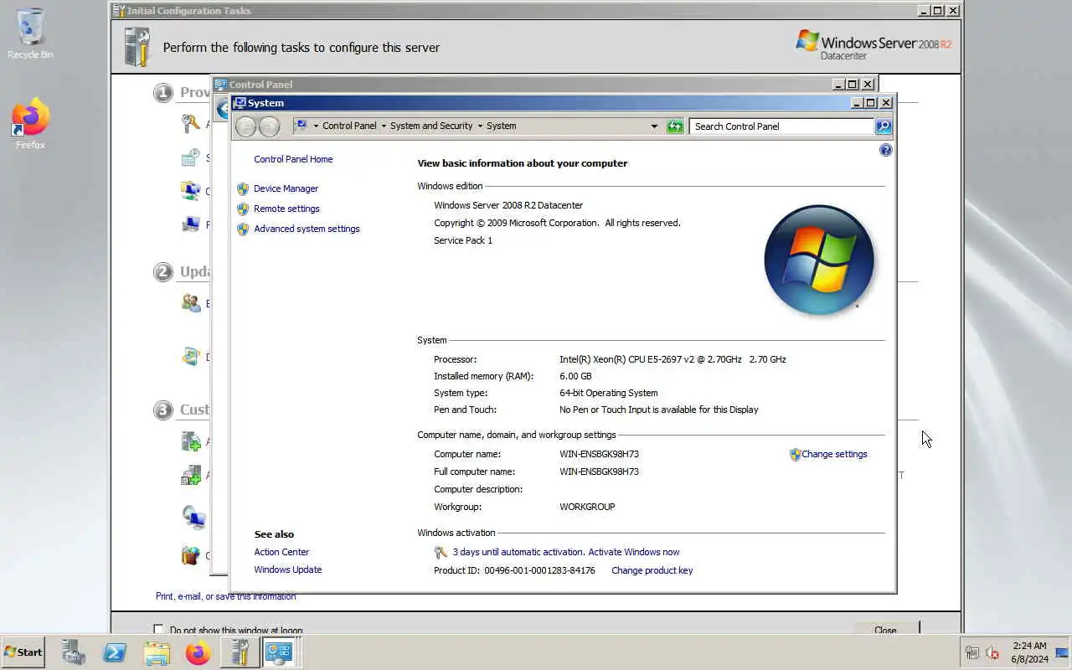This screenshot has width=1072, height=670.
Task: Click the Change product key link
Action: coord(652,571)
